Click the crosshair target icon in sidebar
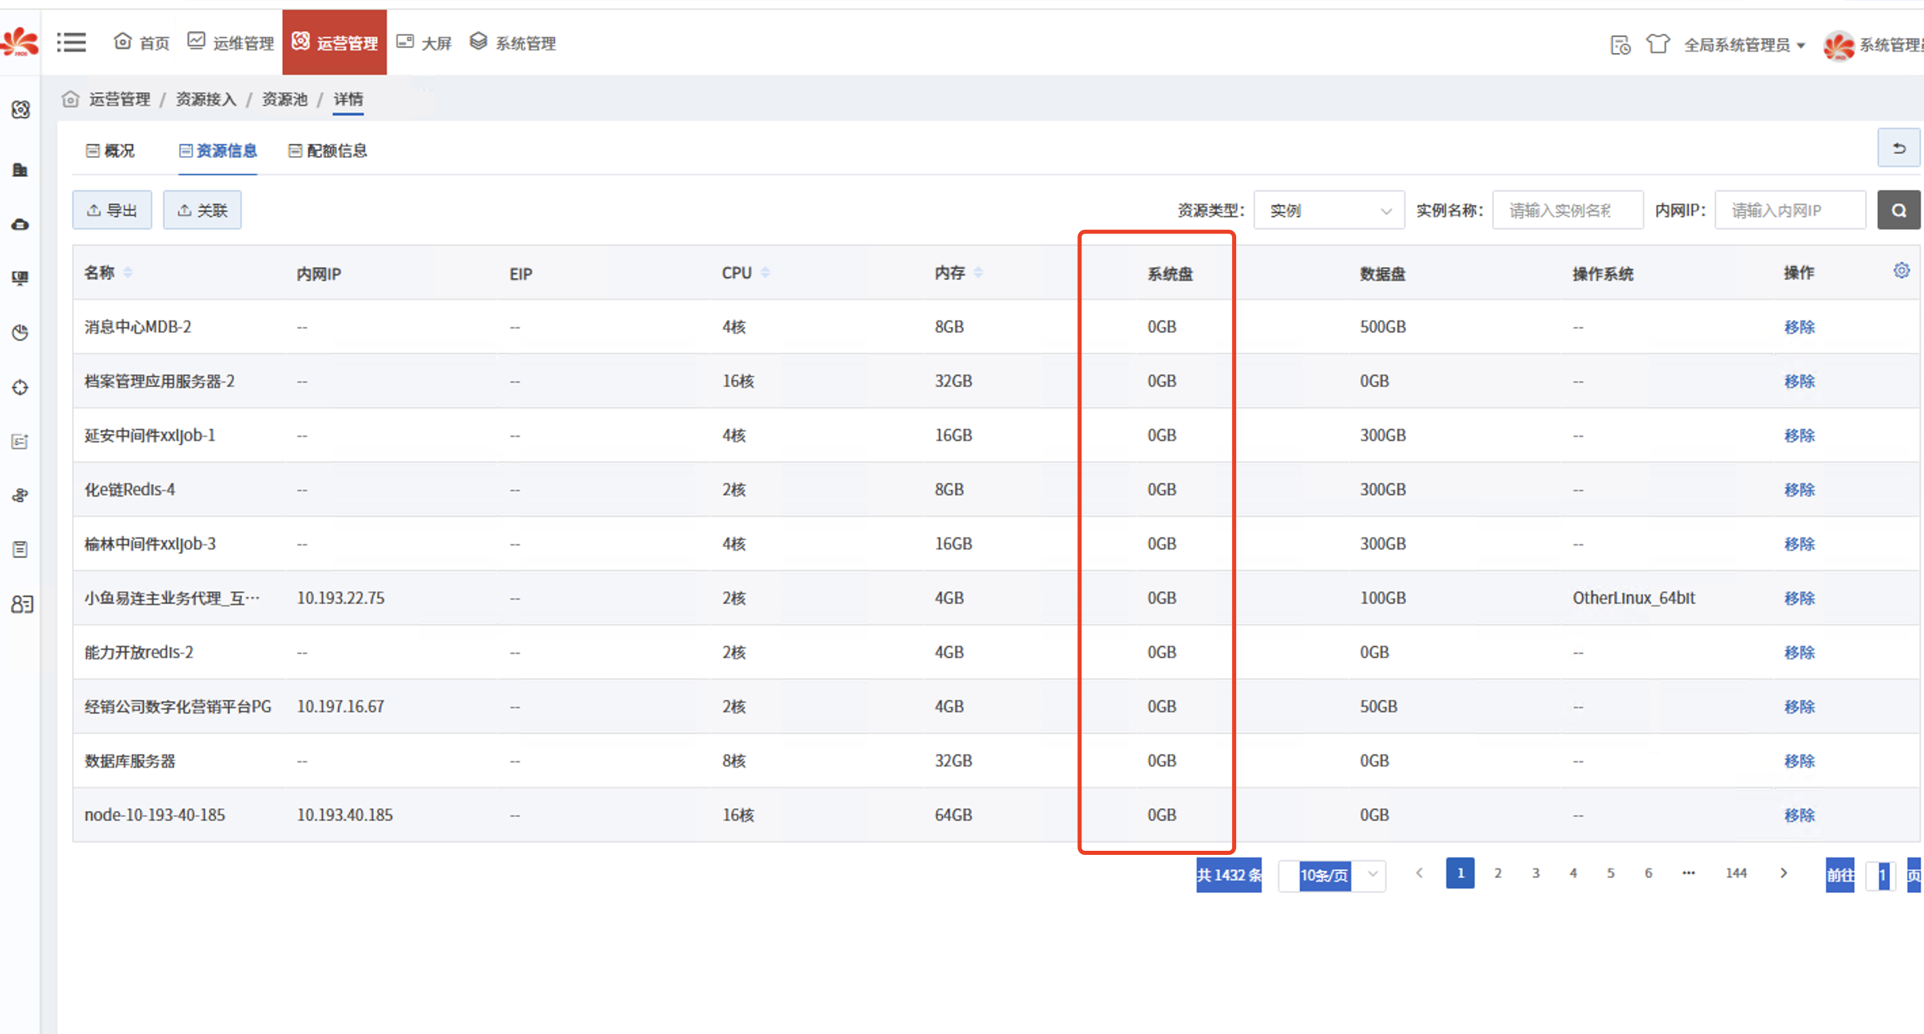This screenshot has width=1924, height=1034. coord(20,388)
